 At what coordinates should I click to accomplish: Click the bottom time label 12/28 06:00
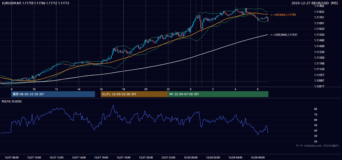tap(258, 158)
